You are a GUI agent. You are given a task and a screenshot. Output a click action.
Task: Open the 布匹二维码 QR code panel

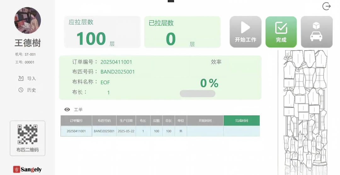tap(27, 138)
